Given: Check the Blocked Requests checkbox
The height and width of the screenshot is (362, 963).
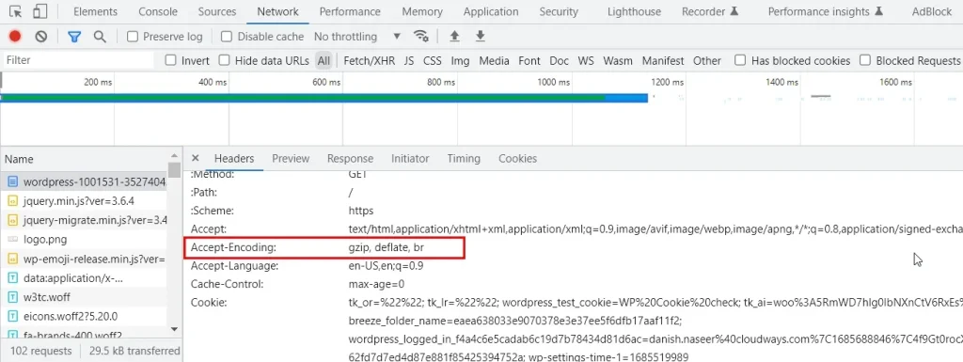Looking at the screenshot, I should (865, 60).
